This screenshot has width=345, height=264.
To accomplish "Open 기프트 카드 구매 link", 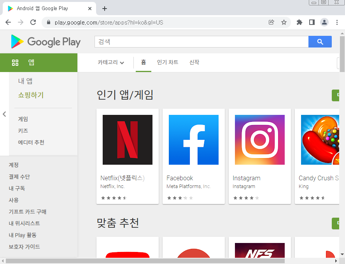I will 28,211.
